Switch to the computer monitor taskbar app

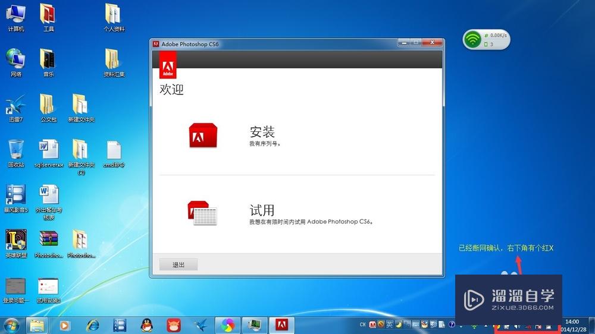(255, 326)
